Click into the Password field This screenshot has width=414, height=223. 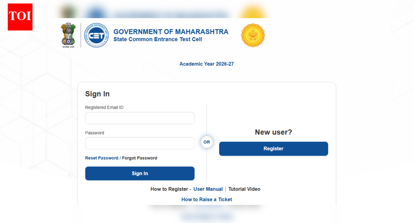(140, 143)
